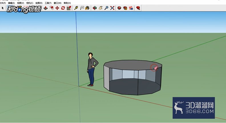Select the Scale tool

pyautogui.click(x=69, y=8)
